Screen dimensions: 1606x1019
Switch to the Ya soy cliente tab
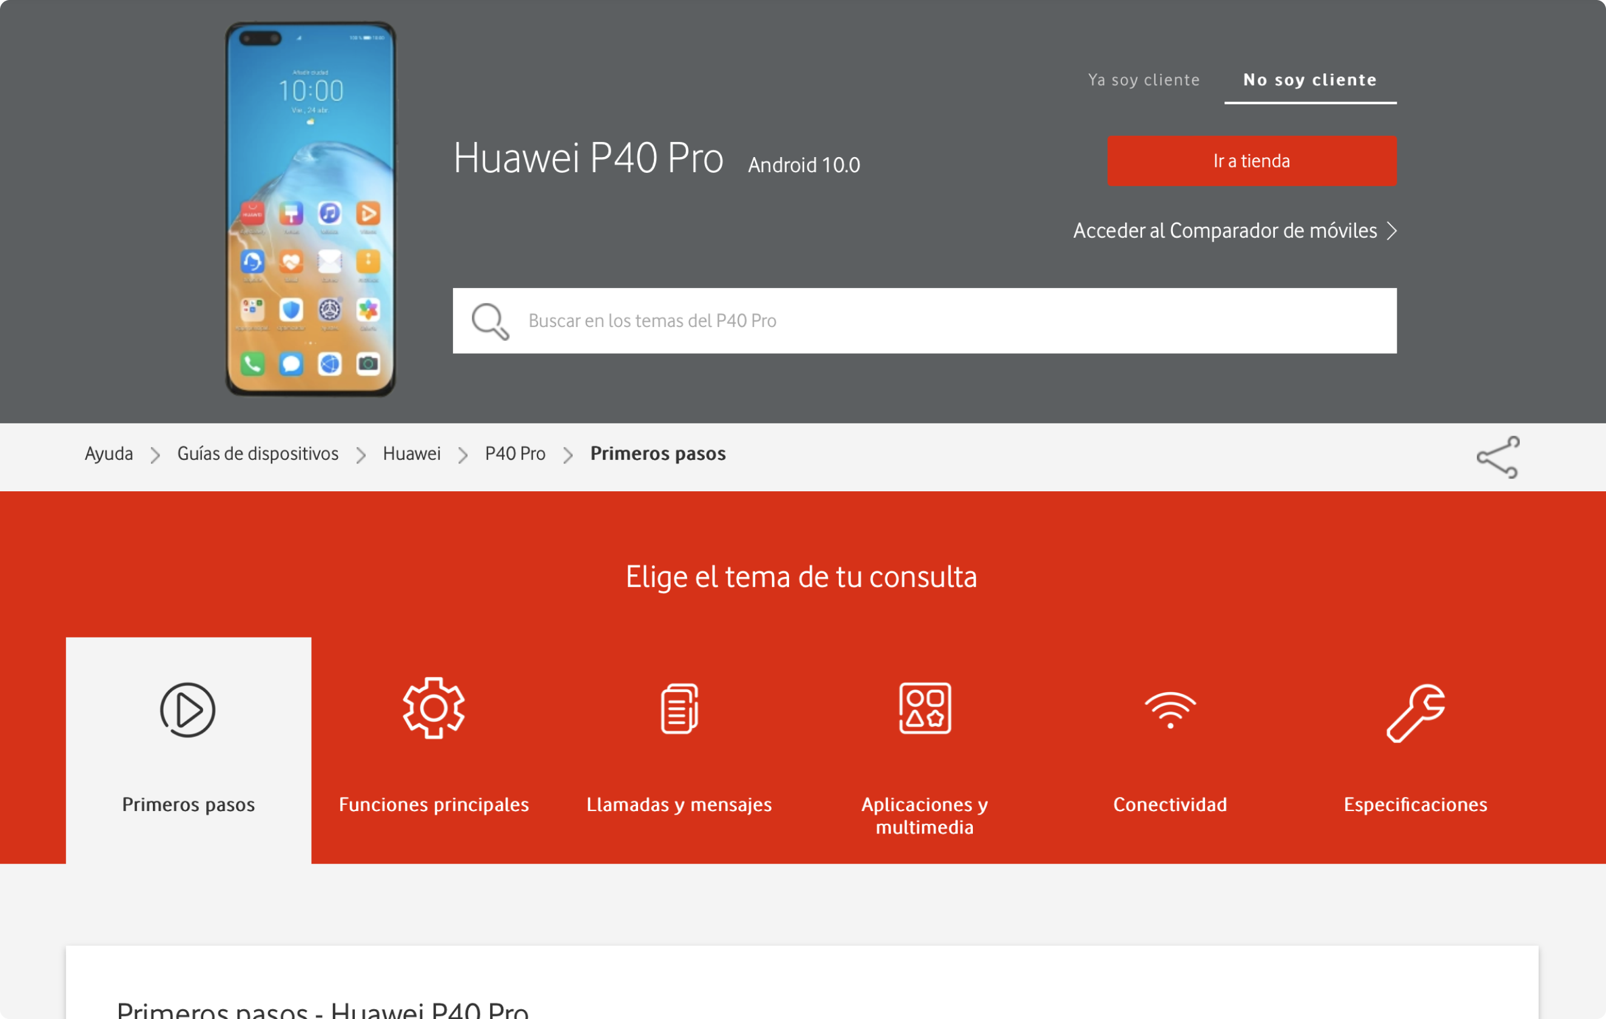coord(1144,80)
